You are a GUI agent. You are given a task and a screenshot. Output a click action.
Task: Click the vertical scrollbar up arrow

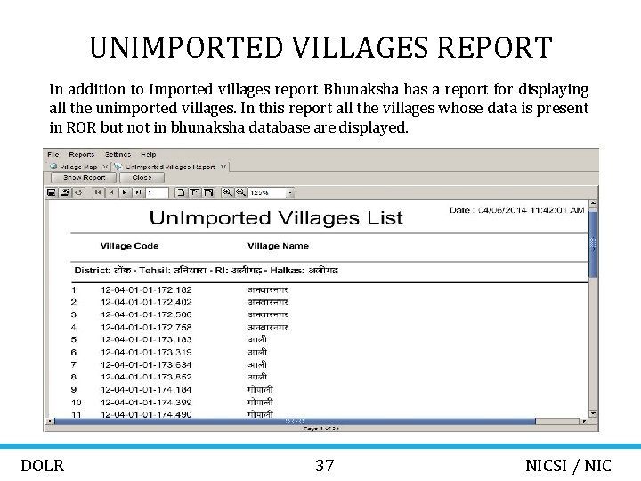pos(593,203)
